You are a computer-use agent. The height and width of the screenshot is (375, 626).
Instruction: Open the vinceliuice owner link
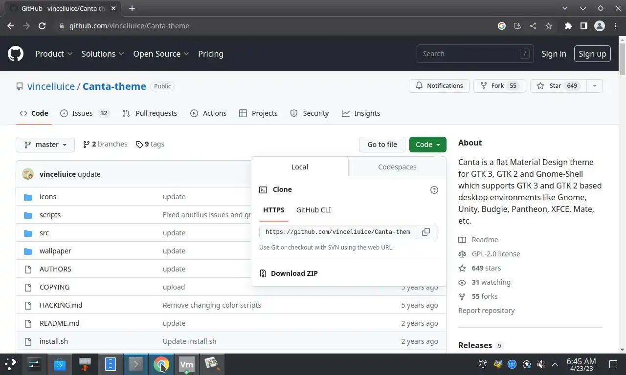pos(51,86)
